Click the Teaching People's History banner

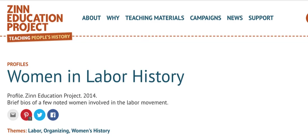[39, 37]
